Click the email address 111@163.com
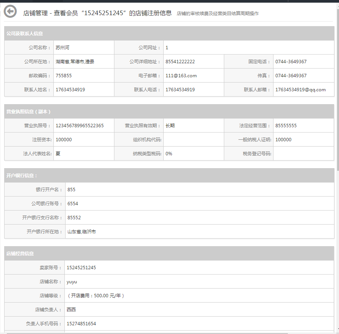The width and height of the screenshot is (339, 334). pyautogui.click(x=181, y=76)
